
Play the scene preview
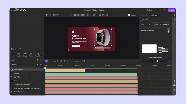click(46, 61)
